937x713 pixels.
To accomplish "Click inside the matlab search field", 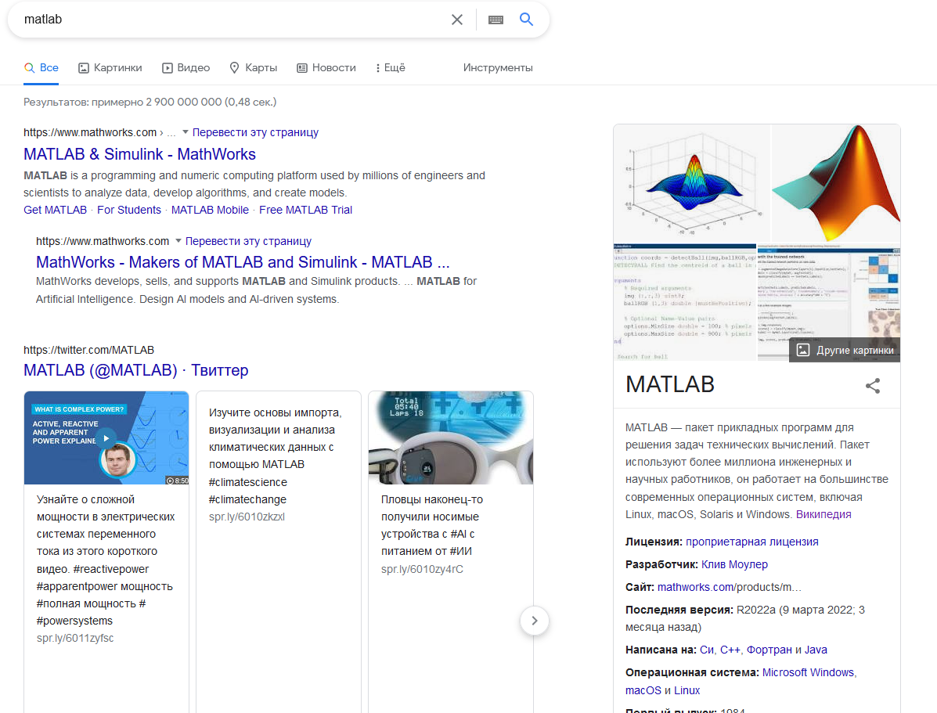I will (233, 20).
